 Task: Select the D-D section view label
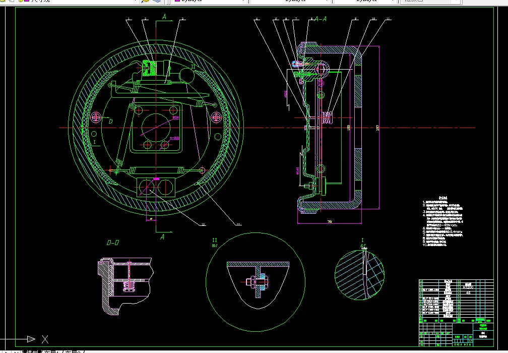coord(113,243)
